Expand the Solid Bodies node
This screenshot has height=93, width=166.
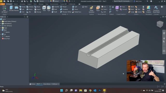1,24
